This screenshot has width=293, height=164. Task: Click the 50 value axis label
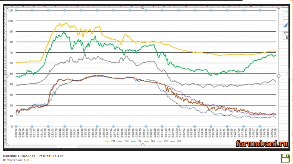(11, 74)
